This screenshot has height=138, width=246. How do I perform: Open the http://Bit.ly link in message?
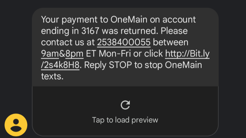[187, 54]
